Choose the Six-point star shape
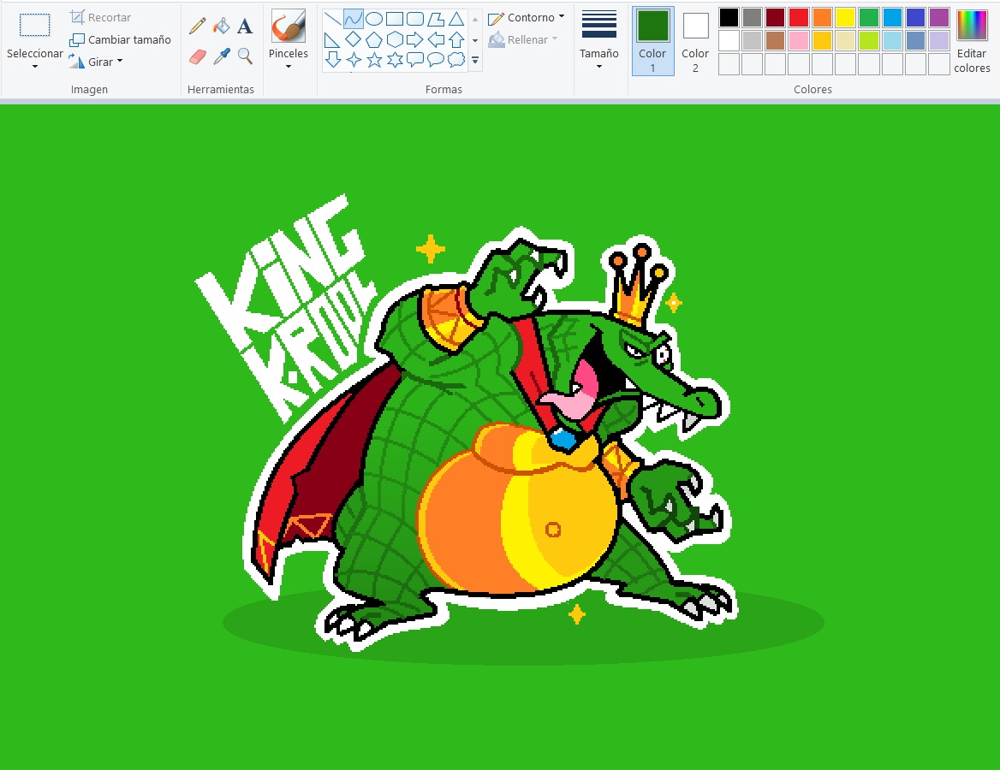The width and height of the screenshot is (1000, 770). point(395,60)
